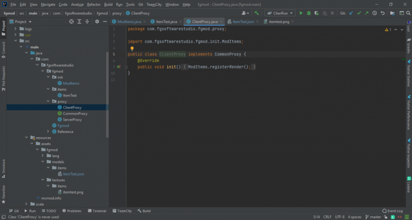Viewport: 412px width, 220px height.
Task: Click the UTF-8 encoding widget
Action: pos(340,217)
